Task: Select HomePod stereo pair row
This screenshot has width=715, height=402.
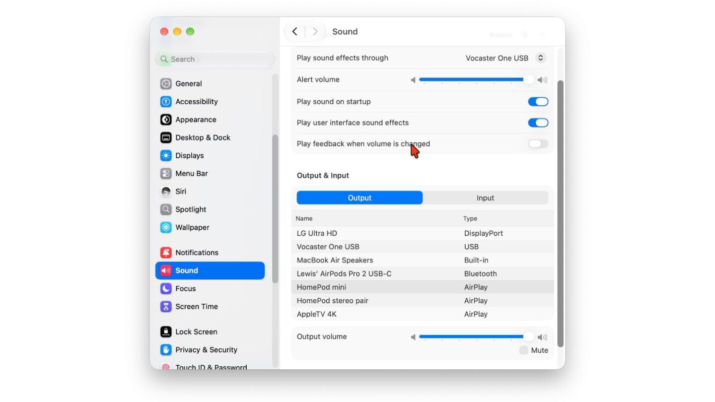Action: point(423,300)
